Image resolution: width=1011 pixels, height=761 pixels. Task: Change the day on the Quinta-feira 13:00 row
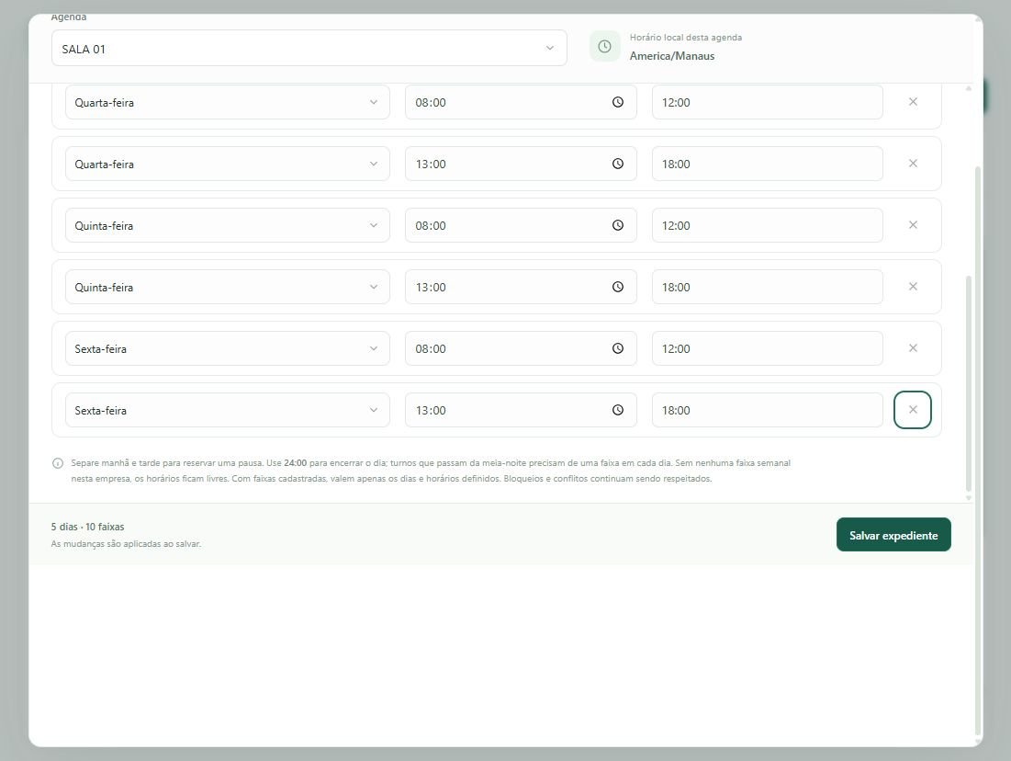pyautogui.click(x=228, y=288)
